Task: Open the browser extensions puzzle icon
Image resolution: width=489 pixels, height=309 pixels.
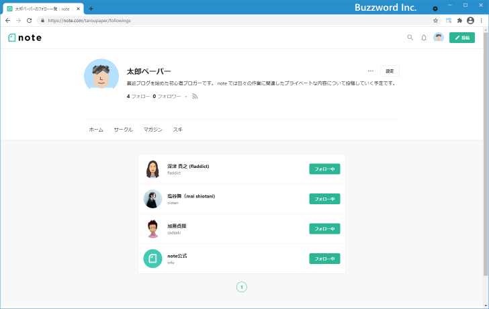Action: [x=459, y=21]
